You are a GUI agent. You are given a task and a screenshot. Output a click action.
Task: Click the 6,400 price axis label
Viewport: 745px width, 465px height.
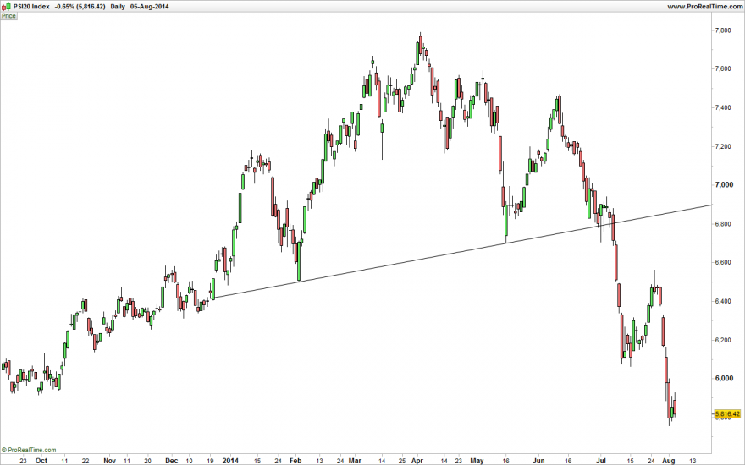click(x=723, y=301)
